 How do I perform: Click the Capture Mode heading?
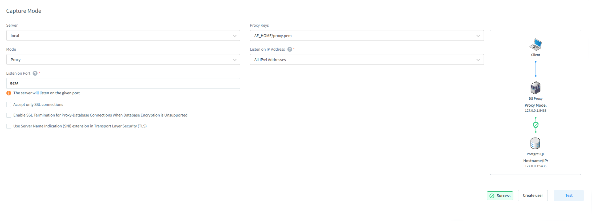(x=24, y=11)
